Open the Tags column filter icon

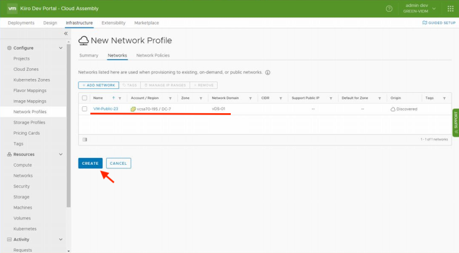445,98
